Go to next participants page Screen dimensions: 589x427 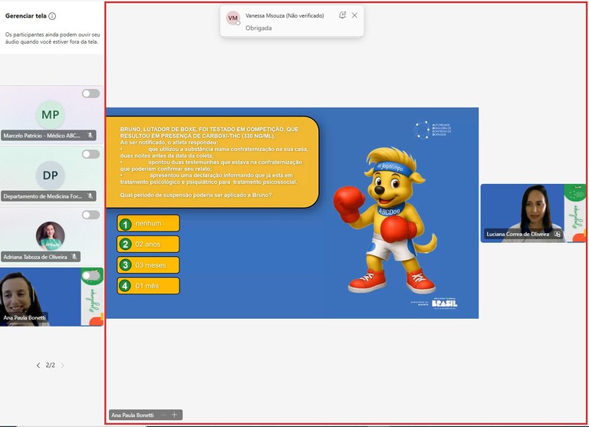[x=63, y=366]
